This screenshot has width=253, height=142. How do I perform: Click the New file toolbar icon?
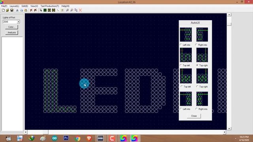[3, 10]
